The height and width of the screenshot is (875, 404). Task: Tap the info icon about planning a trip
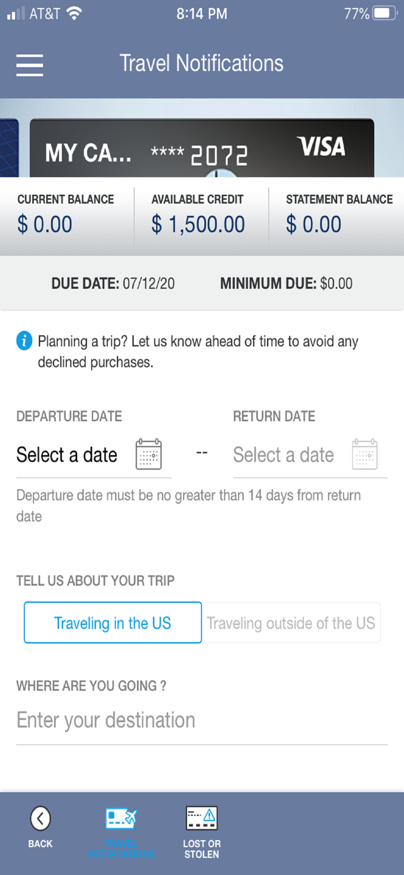point(23,341)
